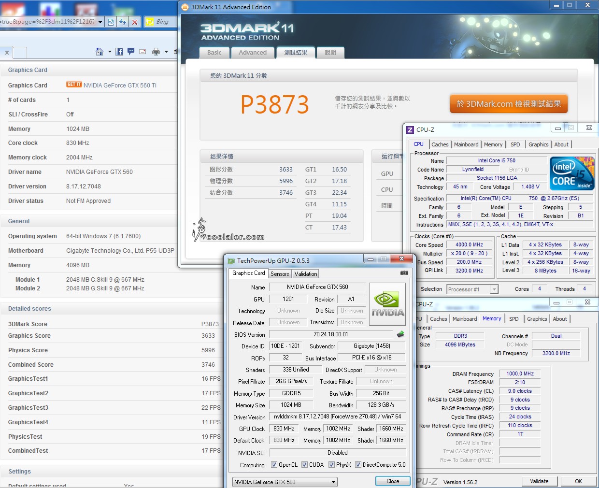This screenshot has height=488, width=599.
Task: Click the BIOS save chip icon
Action: [400, 334]
